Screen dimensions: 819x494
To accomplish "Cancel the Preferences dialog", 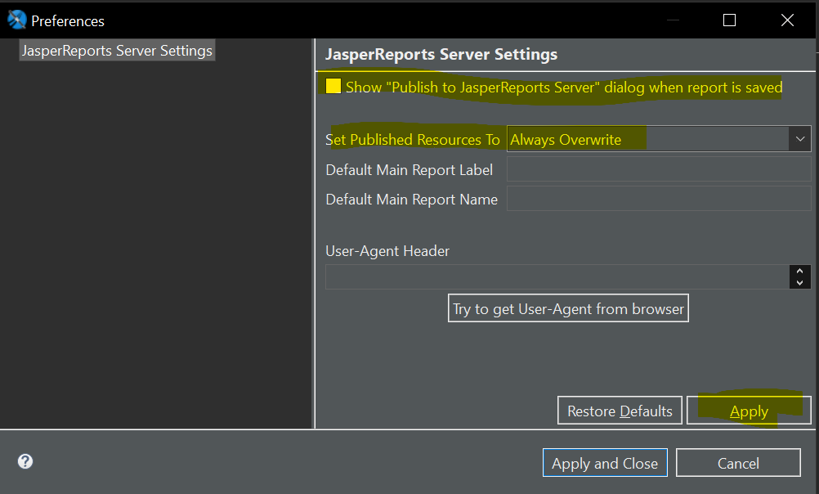I will pos(738,463).
